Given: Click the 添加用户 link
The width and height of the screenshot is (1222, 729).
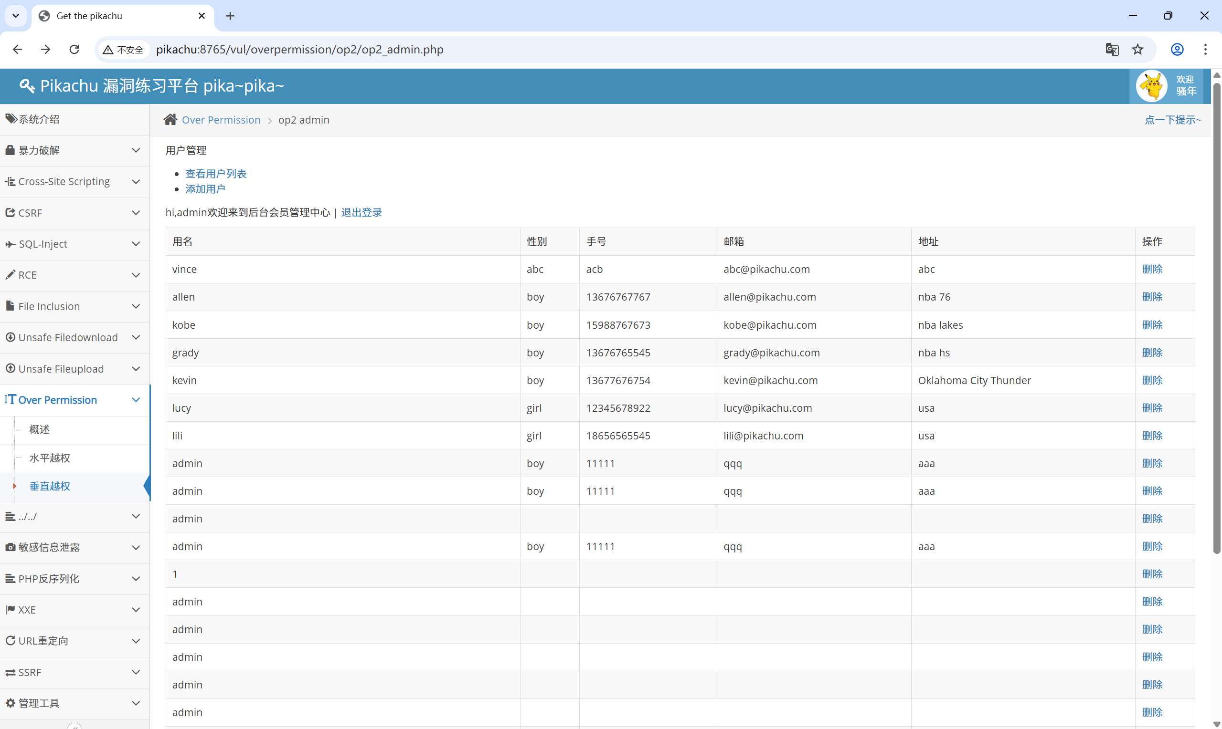Looking at the screenshot, I should pos(205,189).
